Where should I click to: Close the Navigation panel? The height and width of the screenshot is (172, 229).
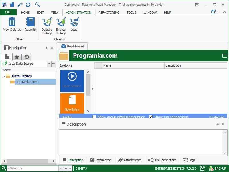(x=52, y=48)
